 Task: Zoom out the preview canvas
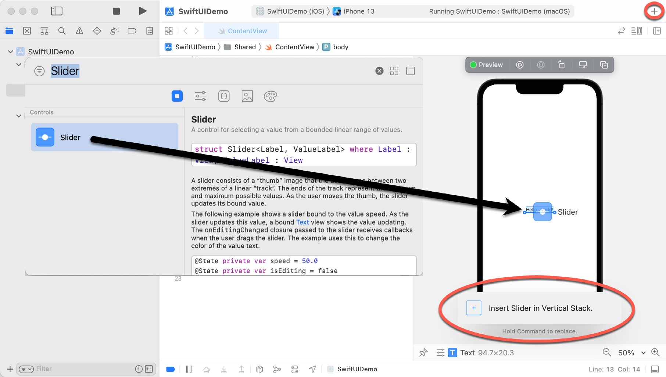[607, 353]
